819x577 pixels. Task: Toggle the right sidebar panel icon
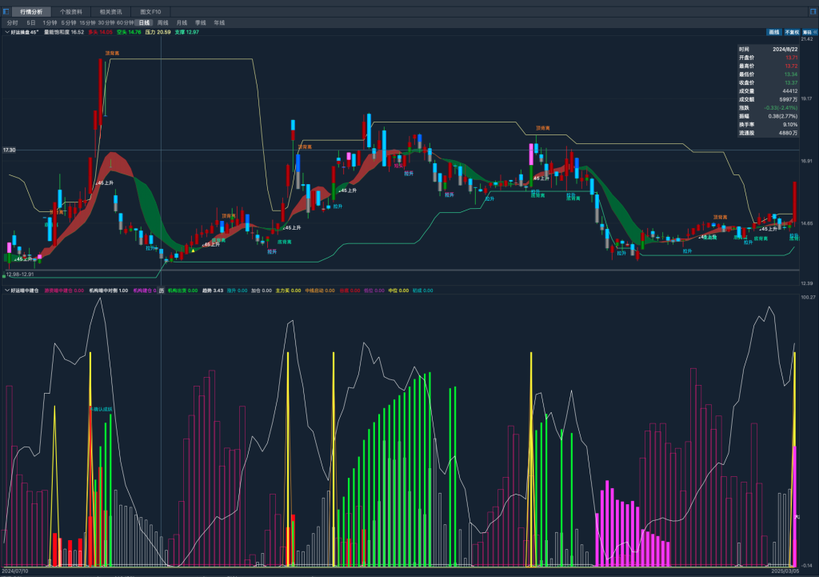point(813,11)
